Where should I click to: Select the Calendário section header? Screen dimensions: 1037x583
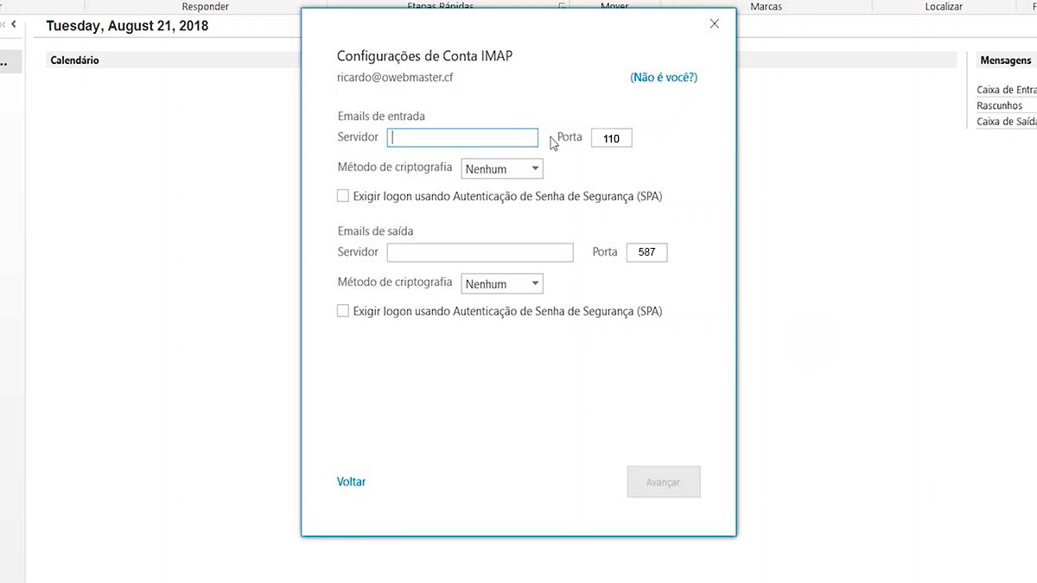pyautogui.click(x=74, y=60)
